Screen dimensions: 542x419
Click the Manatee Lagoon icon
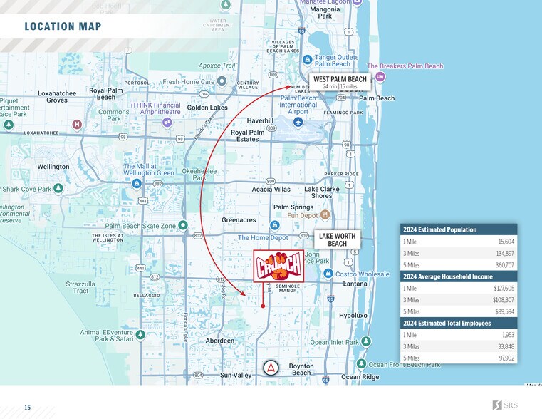tap(357, 2)
